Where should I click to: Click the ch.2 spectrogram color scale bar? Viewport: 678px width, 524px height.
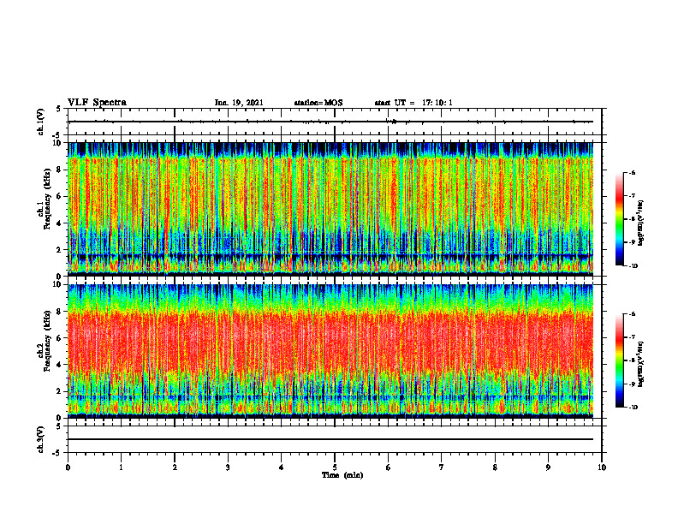tap(619, 360)
